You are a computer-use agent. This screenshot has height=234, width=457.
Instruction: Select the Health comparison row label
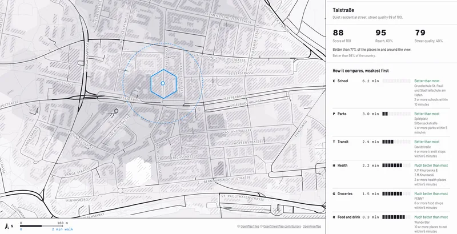coord(342,166)
